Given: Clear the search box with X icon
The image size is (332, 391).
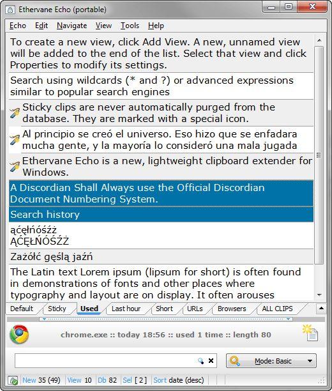Looking at the screenshot, I should 211,360.
